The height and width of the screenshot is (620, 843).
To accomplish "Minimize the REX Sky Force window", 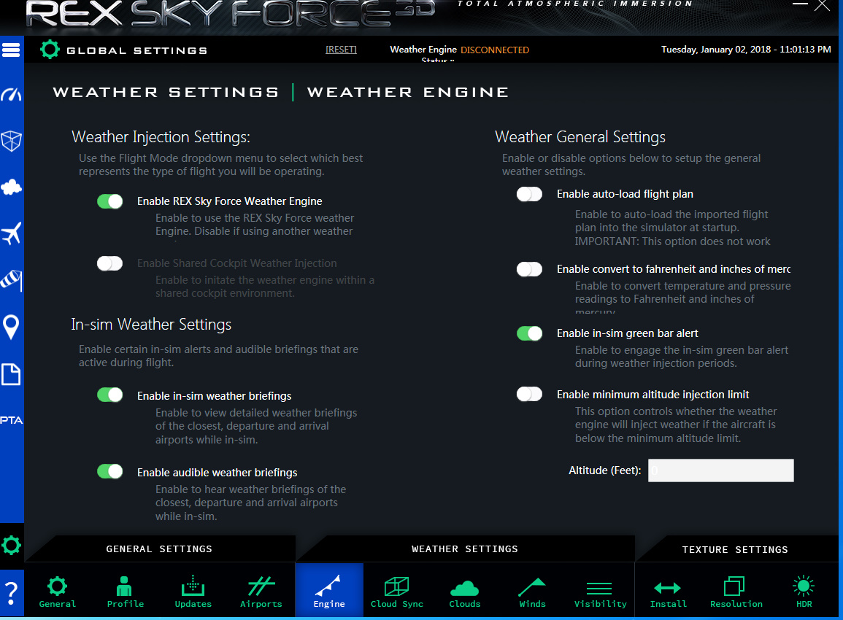I will tap(800, 4).
